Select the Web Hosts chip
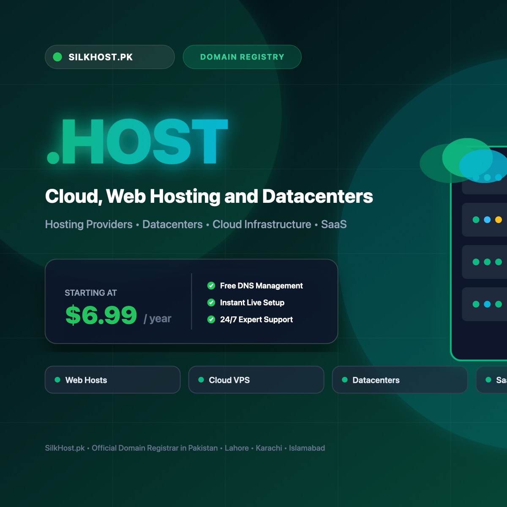Image resolution: width=507 pixels, height=507 pixels. point(113,380)
